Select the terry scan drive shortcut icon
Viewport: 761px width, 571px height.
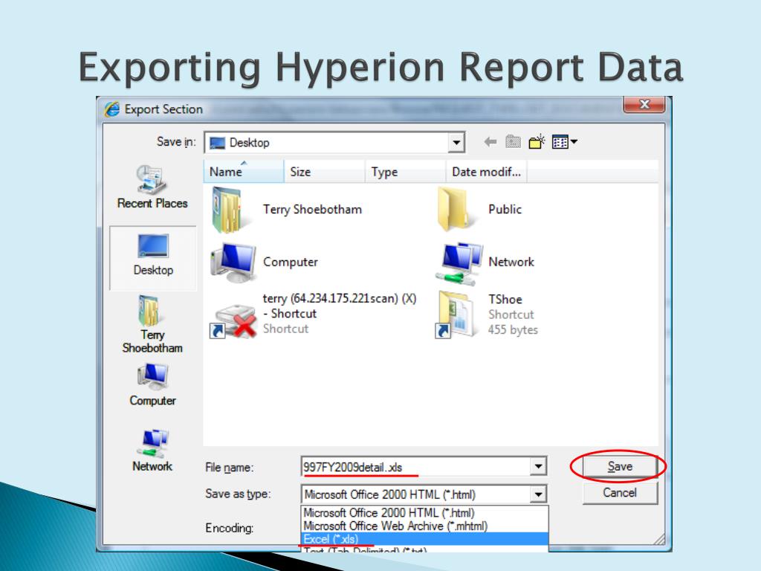[x=233, y=320]
